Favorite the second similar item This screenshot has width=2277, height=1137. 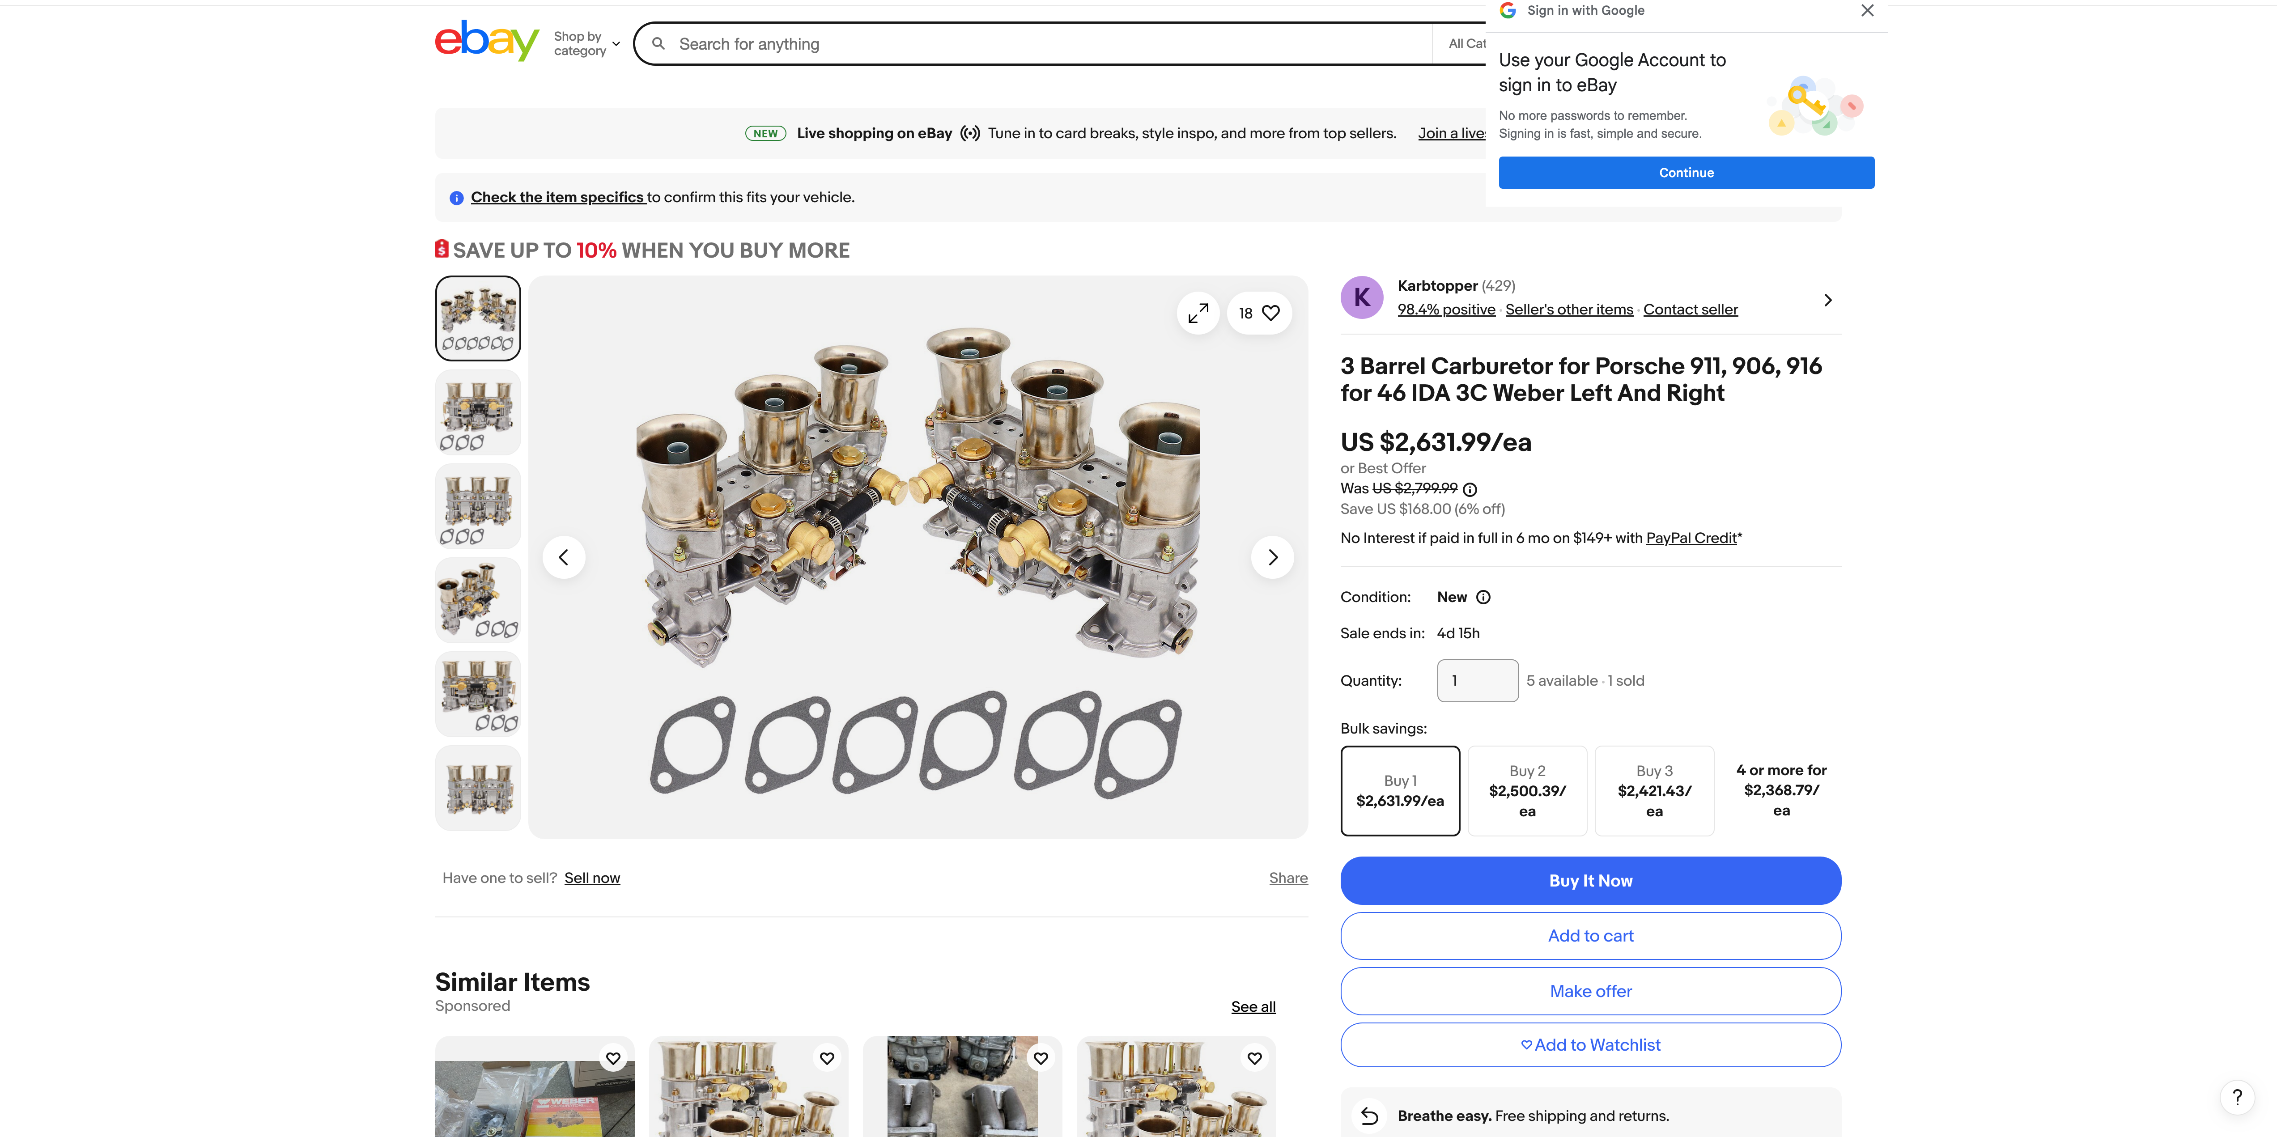pos(826,1058)
